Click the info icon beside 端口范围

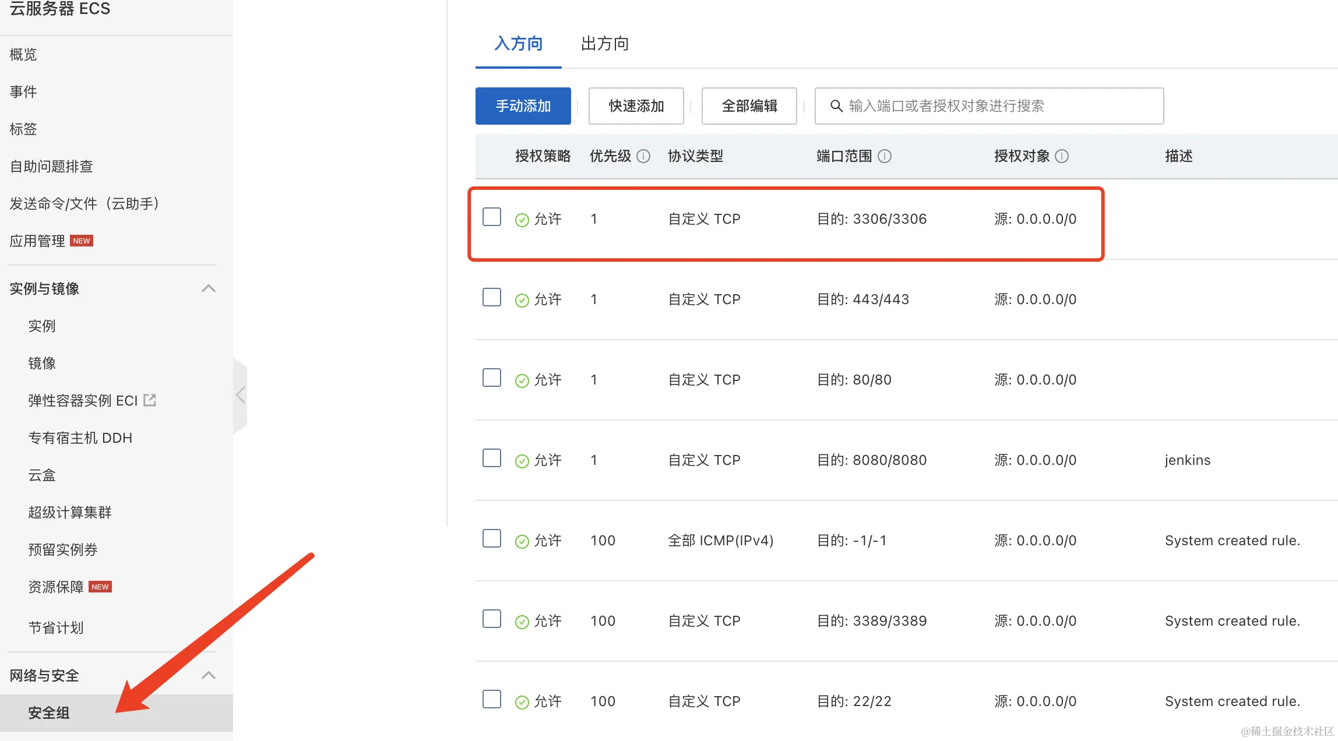click(885, 156)
